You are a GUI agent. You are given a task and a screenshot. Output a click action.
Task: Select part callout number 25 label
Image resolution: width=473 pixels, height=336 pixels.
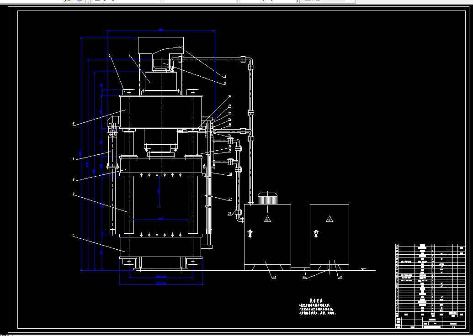(x=340, y=277)
